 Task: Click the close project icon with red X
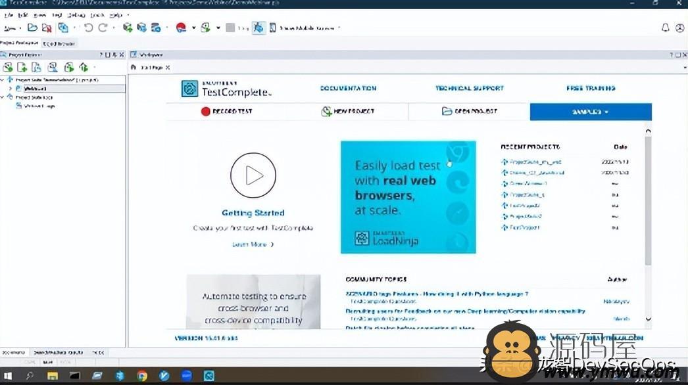(x=47, y=28)
